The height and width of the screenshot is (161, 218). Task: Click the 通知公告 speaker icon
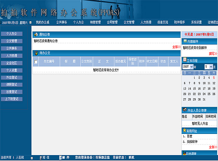point(36,34)
